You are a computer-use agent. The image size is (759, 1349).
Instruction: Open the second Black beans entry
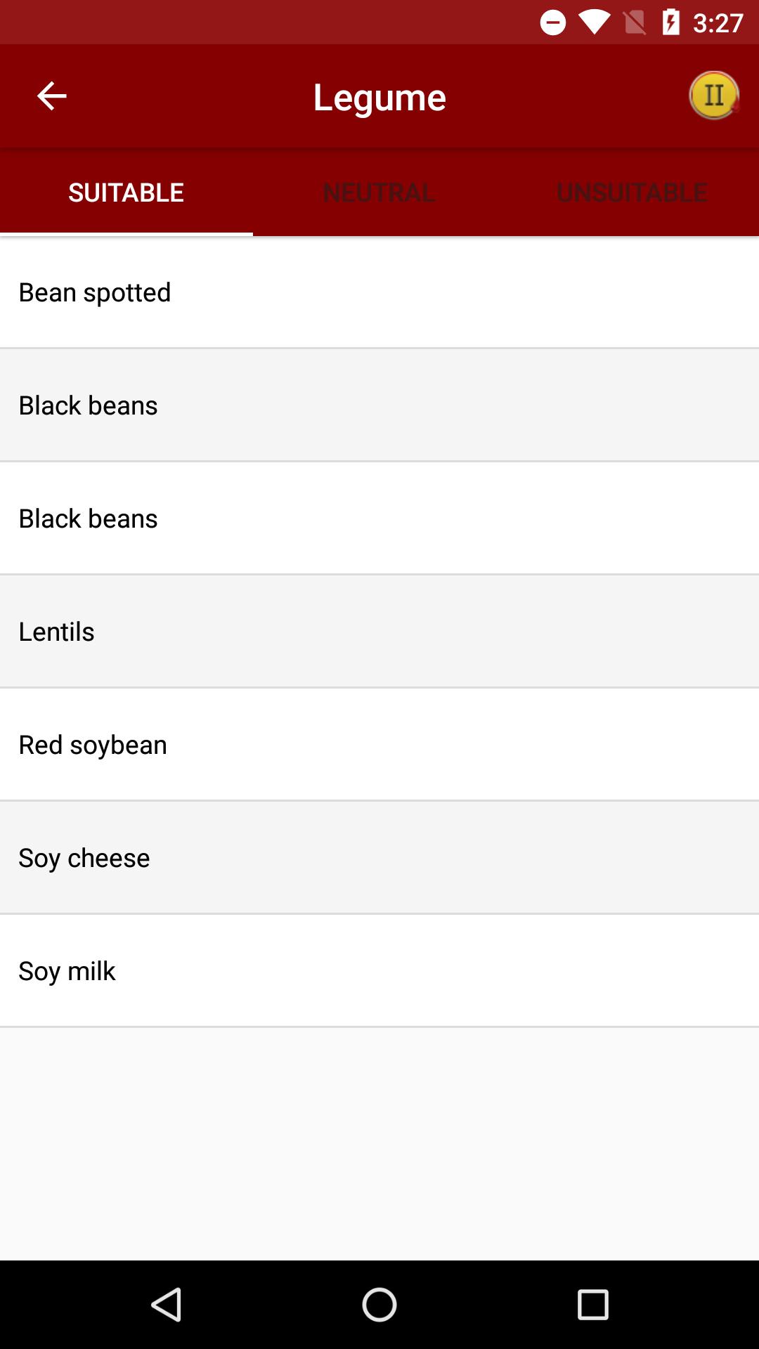click(x=379, y=519)
